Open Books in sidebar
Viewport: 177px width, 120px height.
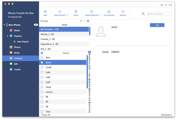click(x=17, y=53)
